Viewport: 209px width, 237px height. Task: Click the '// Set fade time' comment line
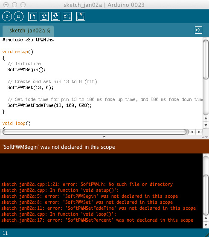pos(105,99)
